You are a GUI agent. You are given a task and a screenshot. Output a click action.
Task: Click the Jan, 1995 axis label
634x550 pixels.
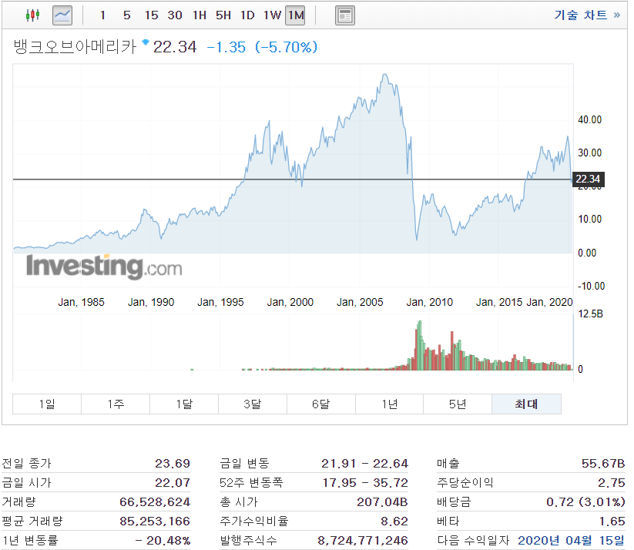pyautogui.click(x=220, y=302)
